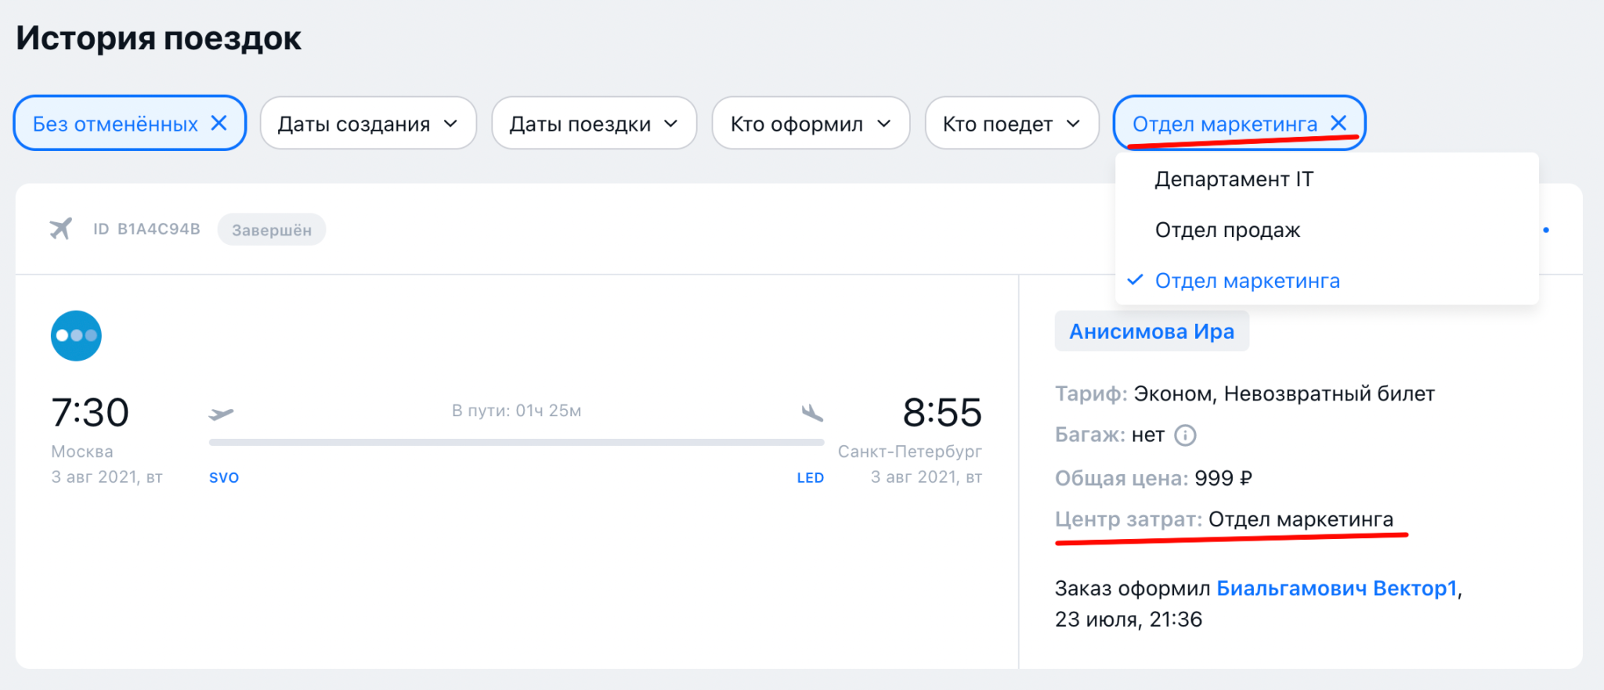Click the baggage info icon
This screenshot has height=690, width=1604.
point(1186,435)
